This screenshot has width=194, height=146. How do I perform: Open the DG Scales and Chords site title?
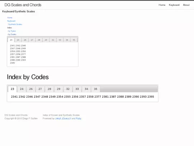23,5
